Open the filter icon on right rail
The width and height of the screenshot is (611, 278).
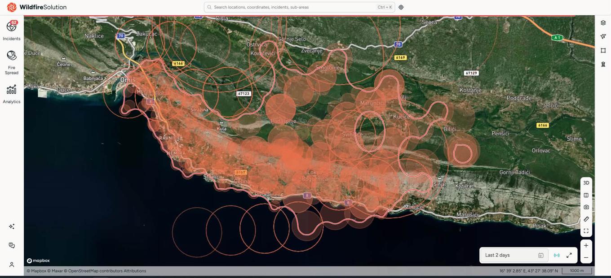pos(603,36)
